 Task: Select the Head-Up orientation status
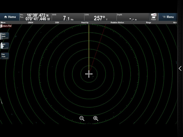tap(85, 23)
